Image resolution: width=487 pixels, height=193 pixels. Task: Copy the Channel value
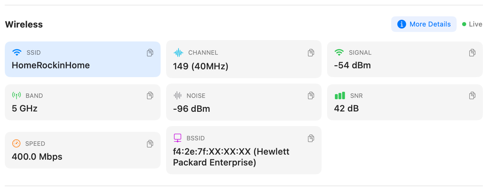[311, 53]
